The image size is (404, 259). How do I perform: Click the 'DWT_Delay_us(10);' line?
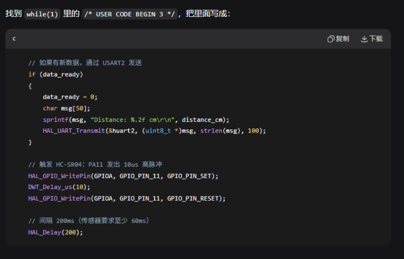pos(60,187)
